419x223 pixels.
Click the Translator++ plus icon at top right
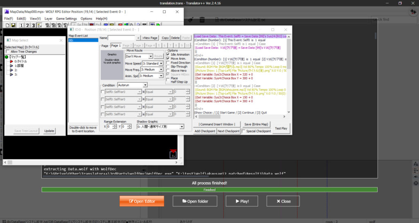point(413,12)
